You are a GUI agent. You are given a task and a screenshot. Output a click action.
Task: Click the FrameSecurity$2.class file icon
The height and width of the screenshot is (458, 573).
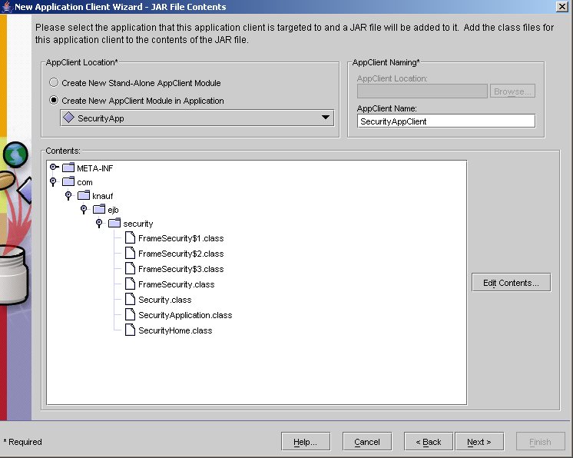(x=130, y=253)
